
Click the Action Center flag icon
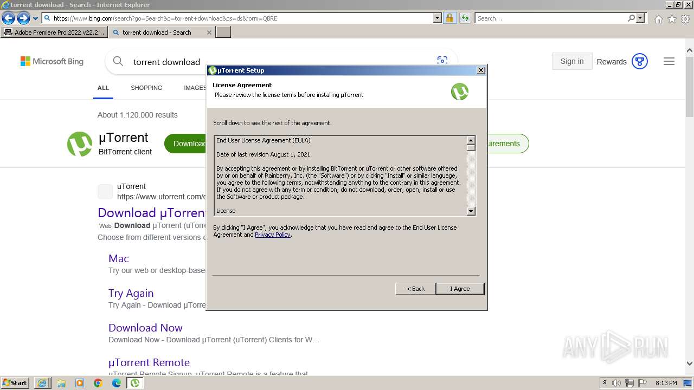click(x=642, y=383)
